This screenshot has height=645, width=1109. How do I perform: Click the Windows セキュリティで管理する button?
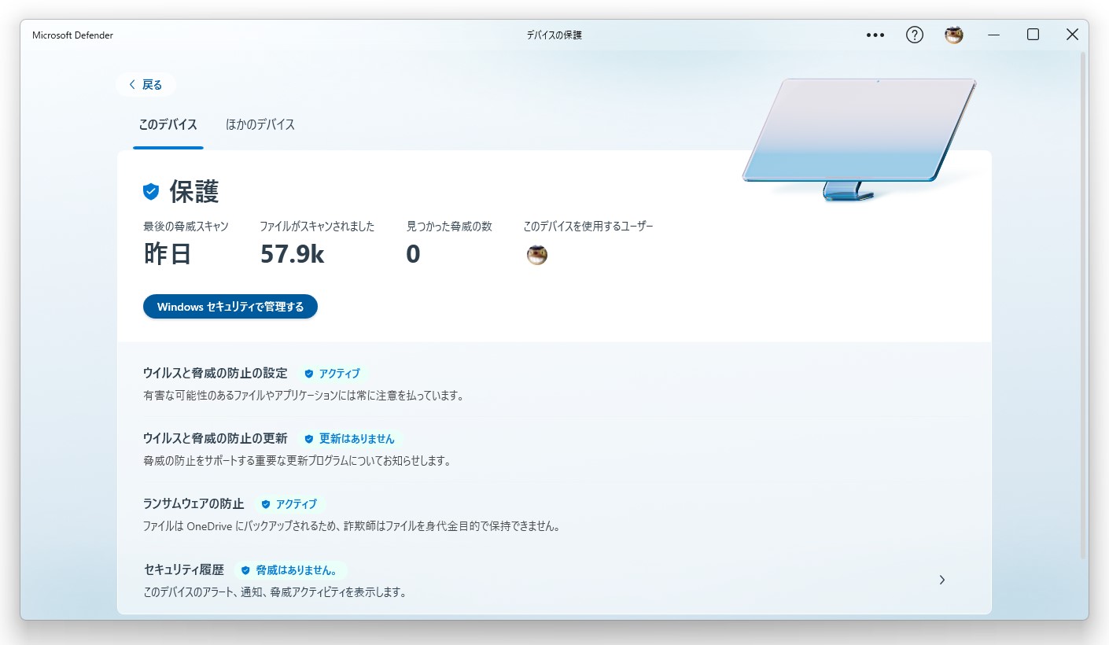(230, 307)
